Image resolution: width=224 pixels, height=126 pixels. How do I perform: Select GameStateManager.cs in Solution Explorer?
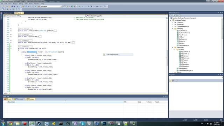186,71
